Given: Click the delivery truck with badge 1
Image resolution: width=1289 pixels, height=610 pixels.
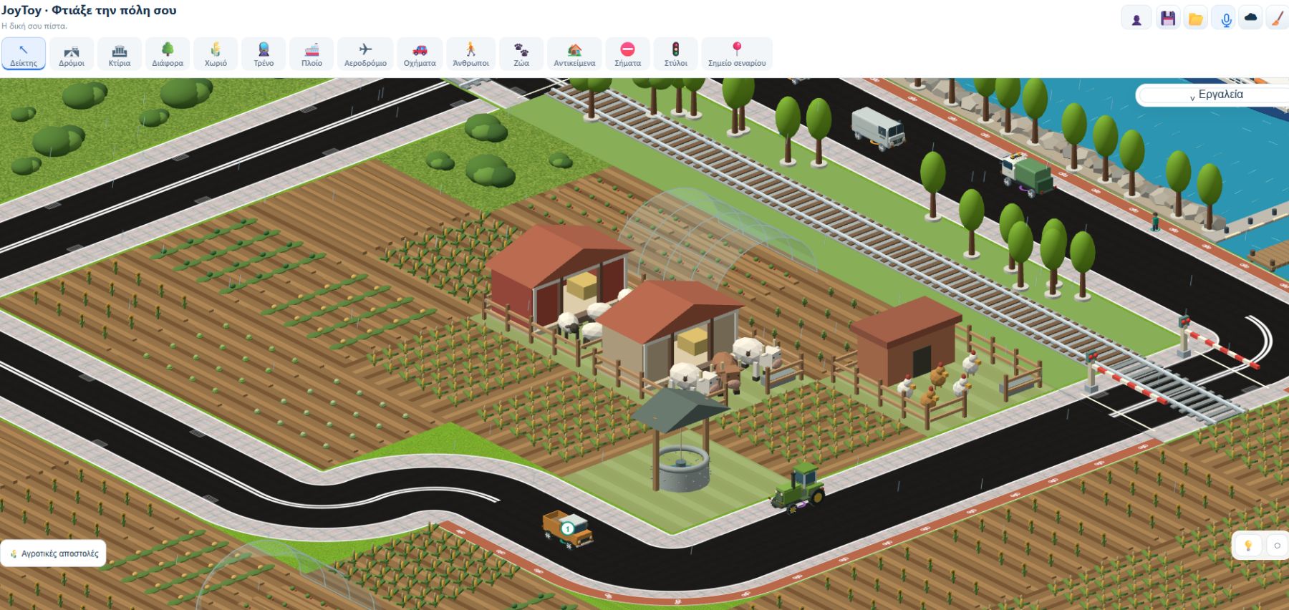Looking at the screenshot, I should [568, 529].
